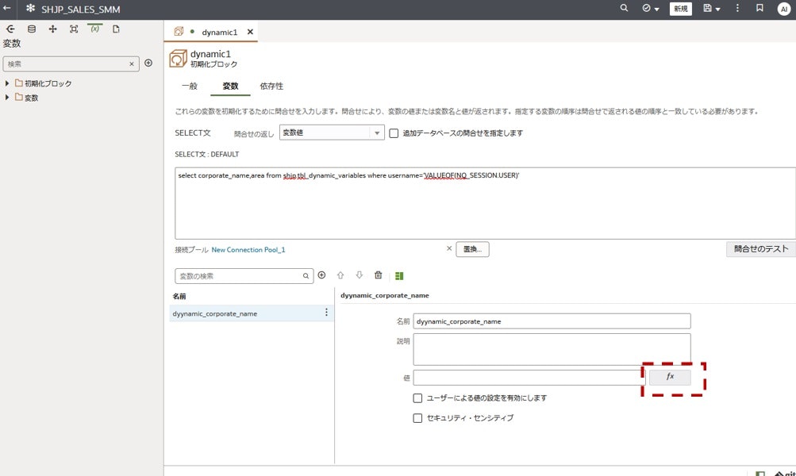Viewport: 796px width, 476px height.
Task: Open the New Connection Pool_1 link
Action: click(x=248, y=250)
